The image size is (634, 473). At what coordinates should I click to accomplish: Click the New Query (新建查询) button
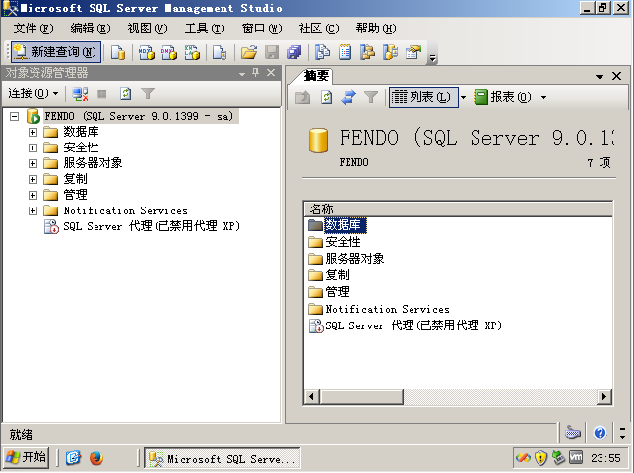tap(56, 52)
